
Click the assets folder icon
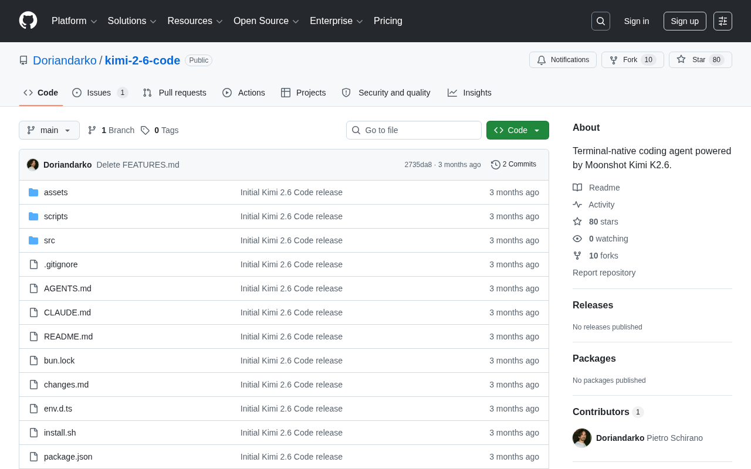pos(33,192)
